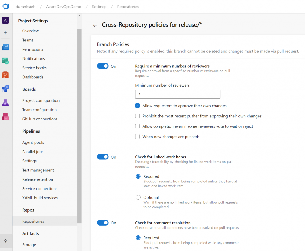Open Permissions settings
Screen dimensions: 305x251
33,49
